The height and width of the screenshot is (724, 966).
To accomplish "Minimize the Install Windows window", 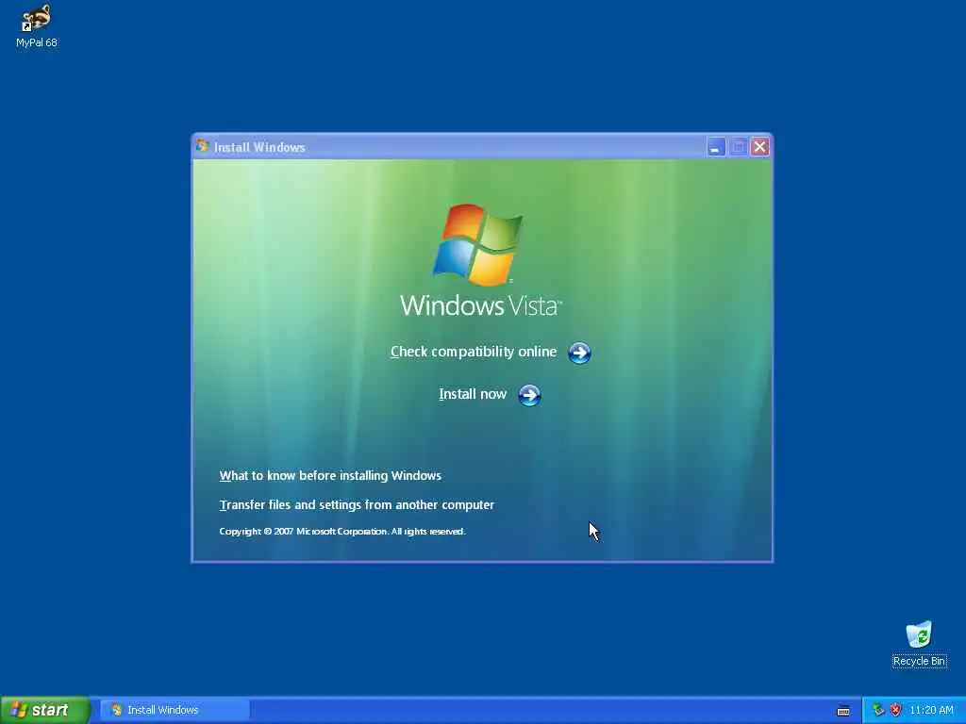I will (x=715, y=147).
